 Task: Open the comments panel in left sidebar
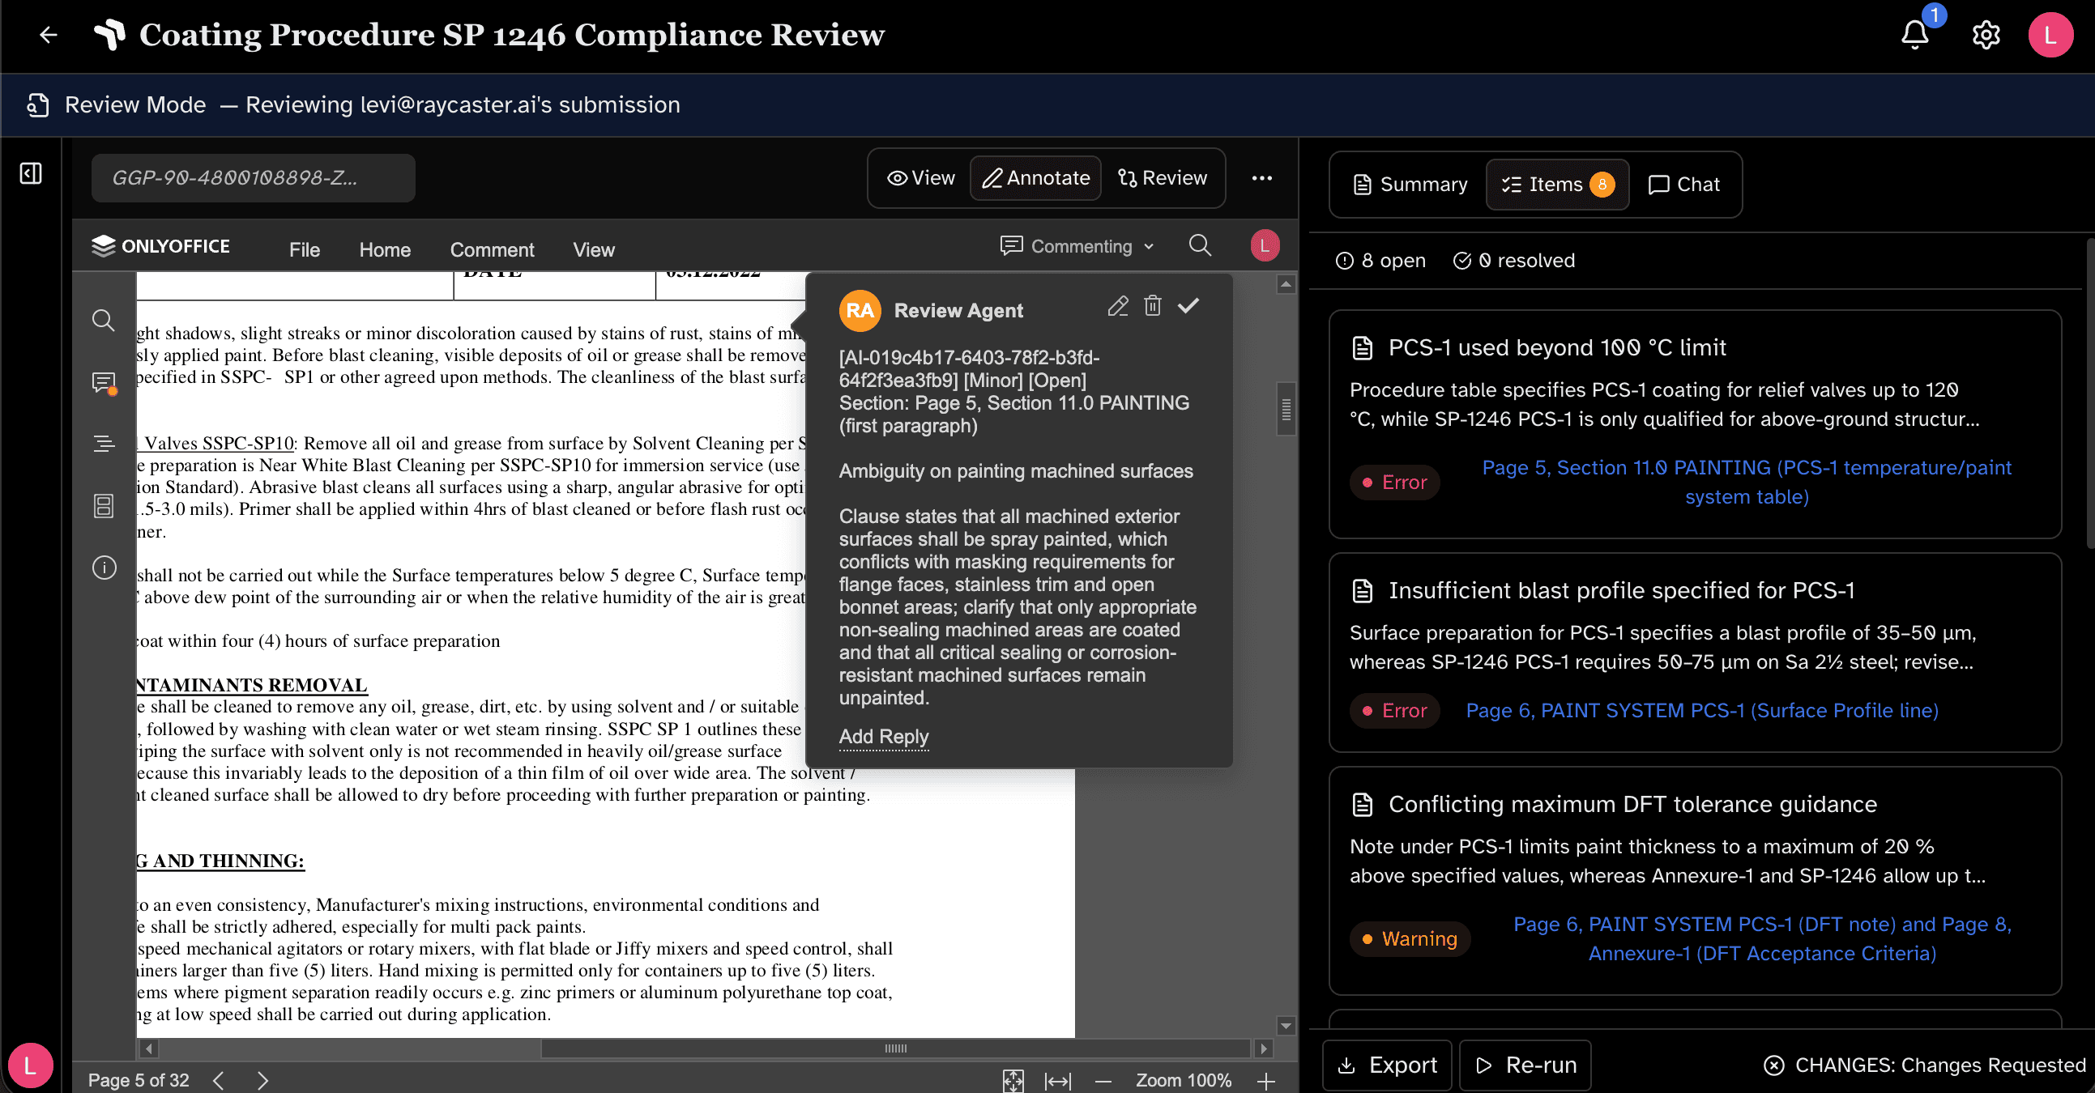pos(103,383)
